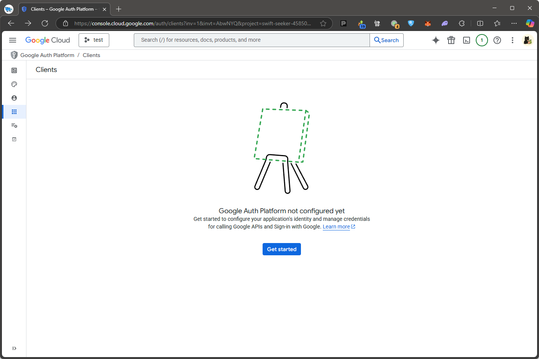Click the Google Cloud logo
The width and height of the screenshot is (539, 359).
point(48,40)
